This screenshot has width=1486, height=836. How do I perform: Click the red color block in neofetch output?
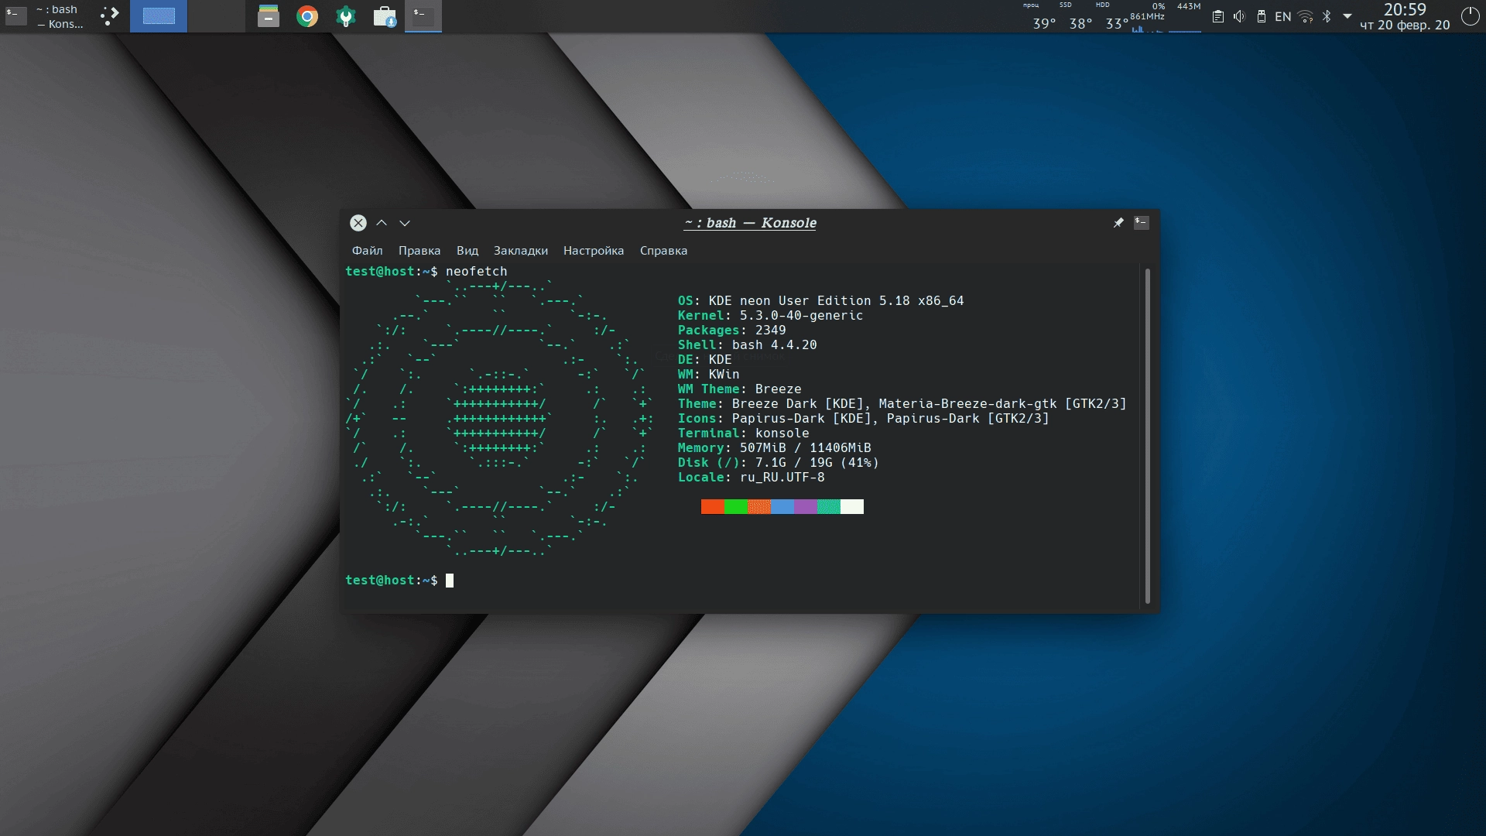coord(713,507)
